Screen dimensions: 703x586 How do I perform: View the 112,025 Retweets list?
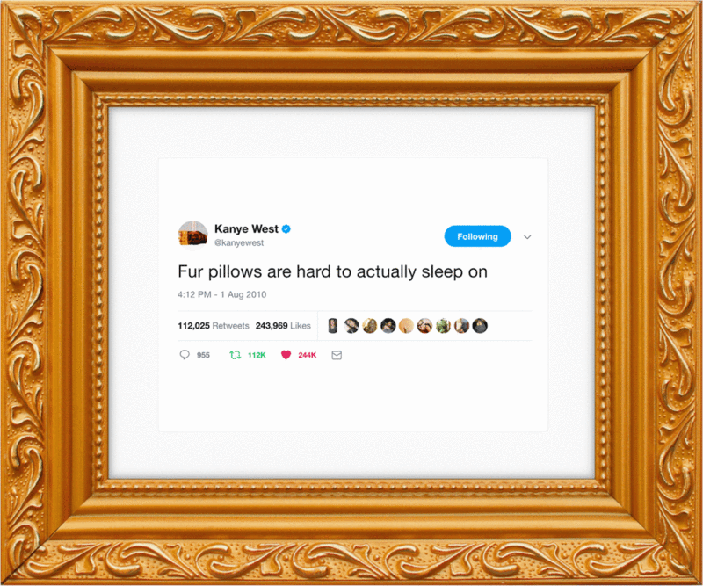pos(214,326)
